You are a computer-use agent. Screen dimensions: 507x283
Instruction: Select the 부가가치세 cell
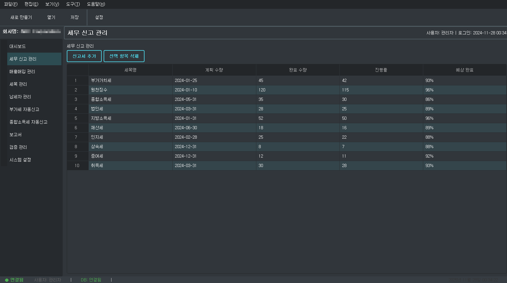click(130, 80)
